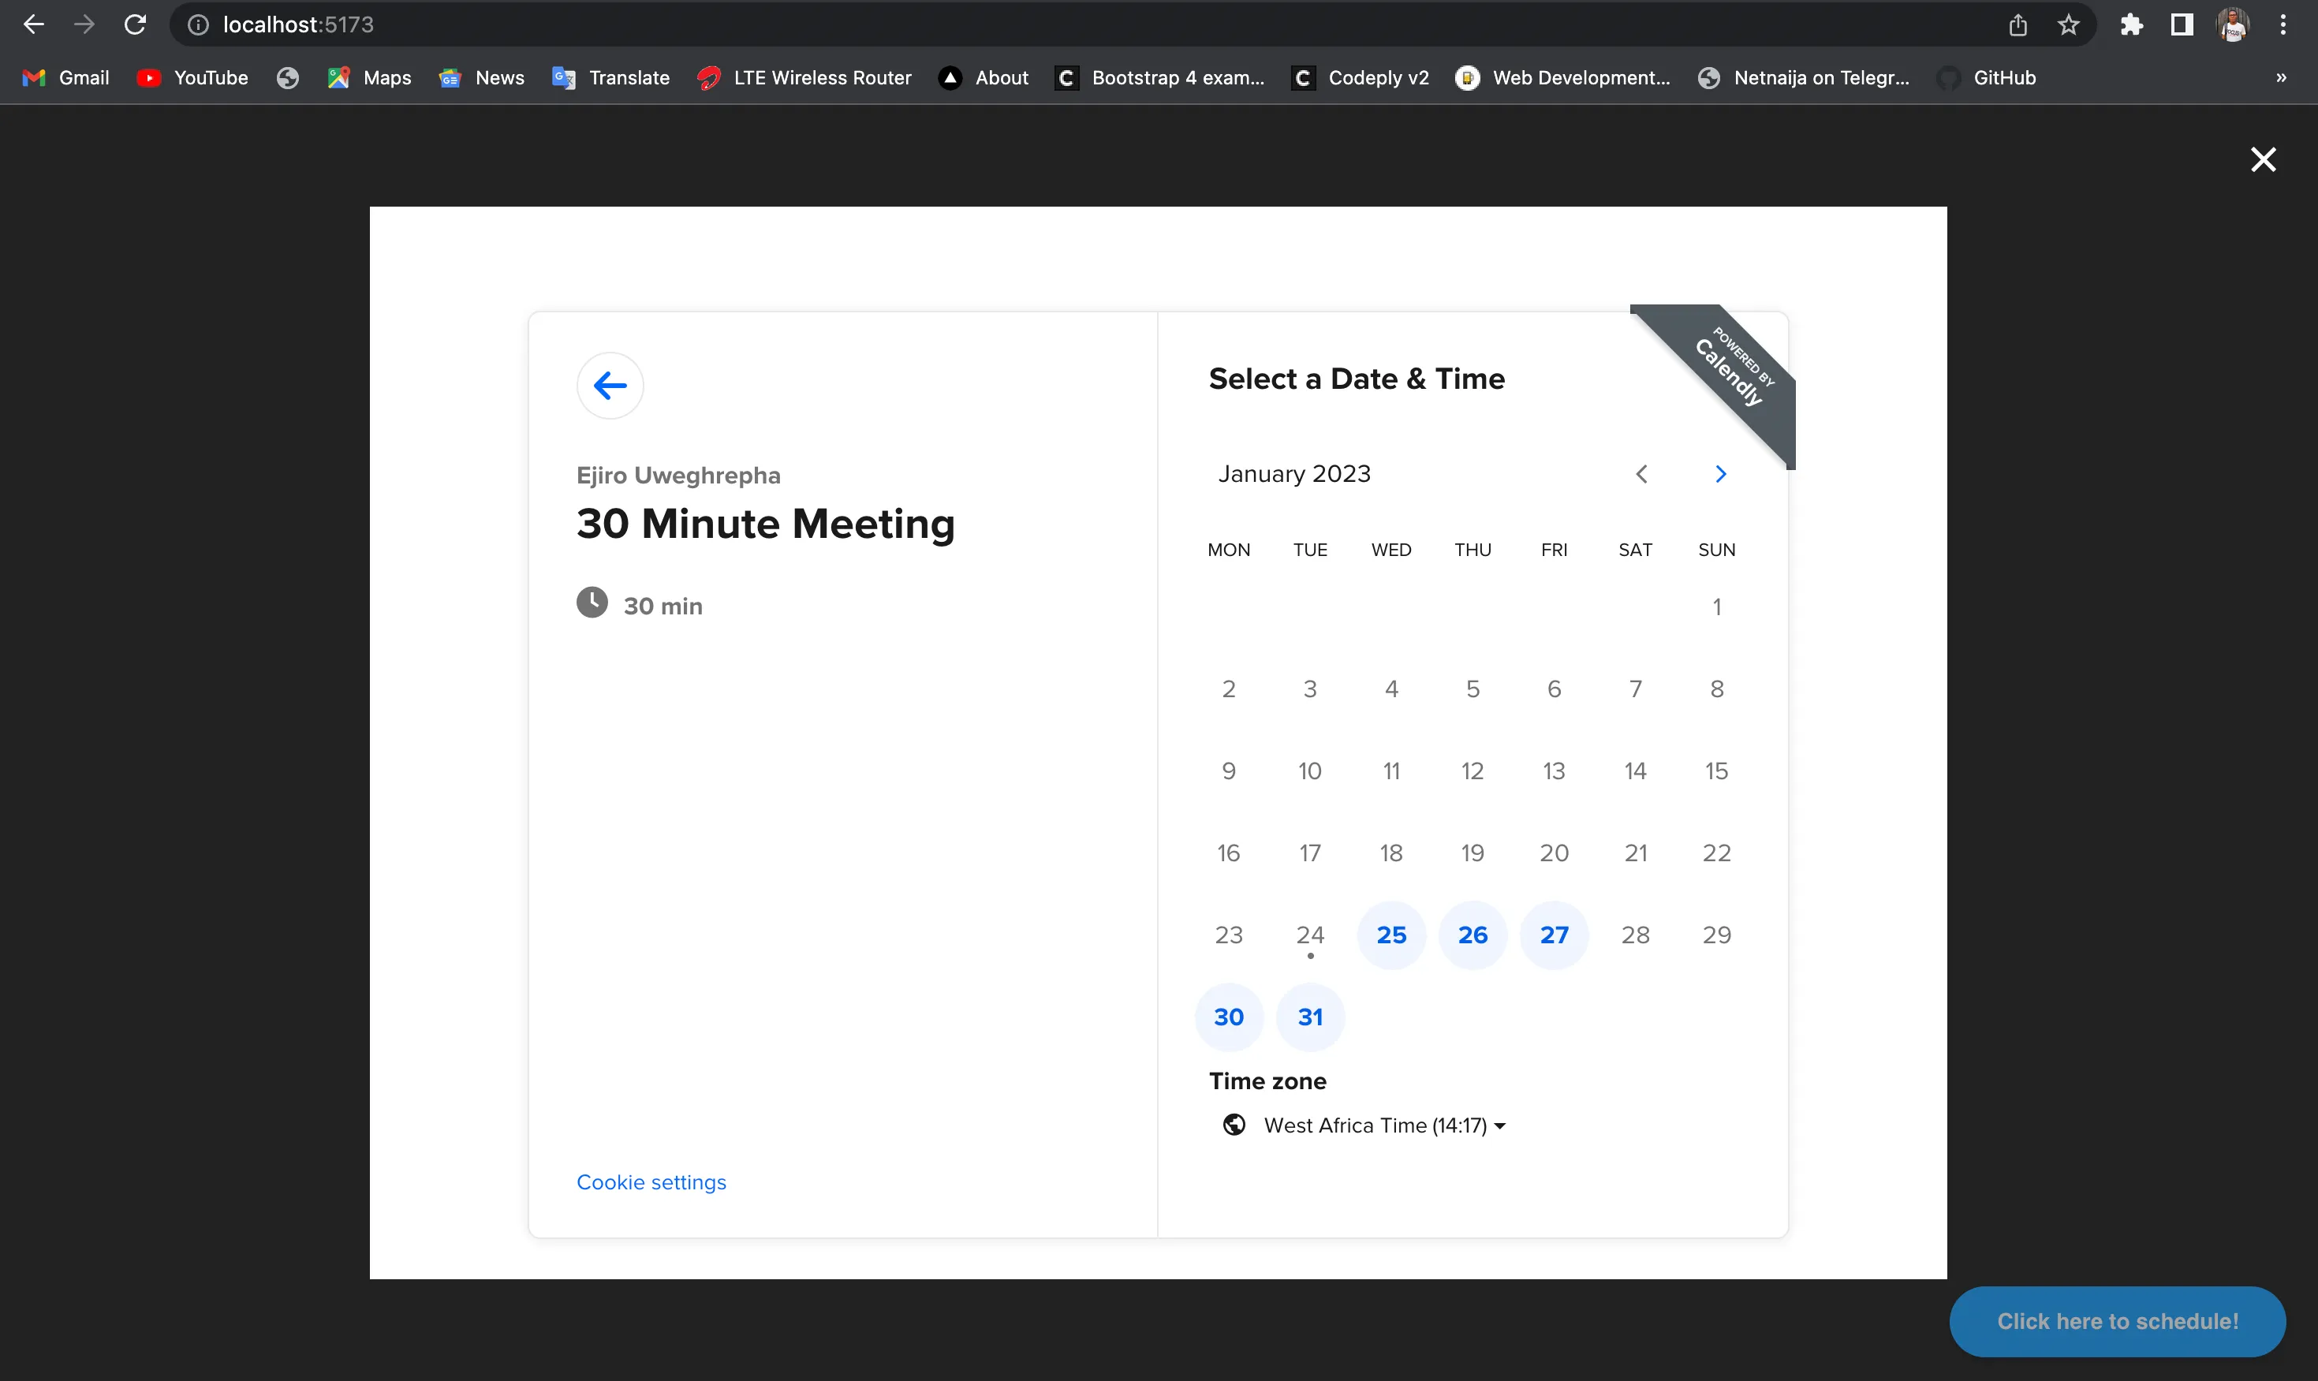
Task: Go to previous month in calendar
Action: 1641,474
